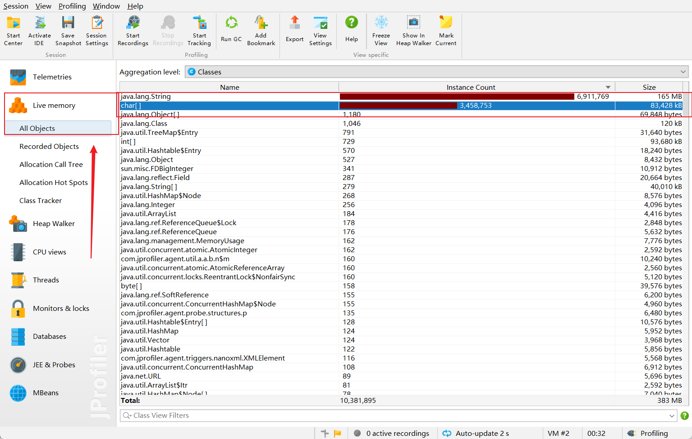Select the sun.misc.FDBigInteger row
The height and width of the screenshot is (439, 692).
pyautogui.click(x=401, y=169)
